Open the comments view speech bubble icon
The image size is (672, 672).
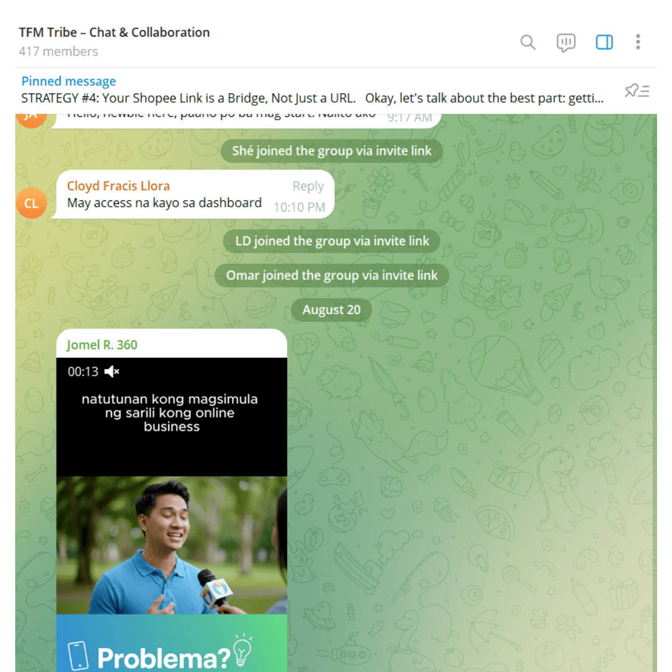click(x=566, y=42)
